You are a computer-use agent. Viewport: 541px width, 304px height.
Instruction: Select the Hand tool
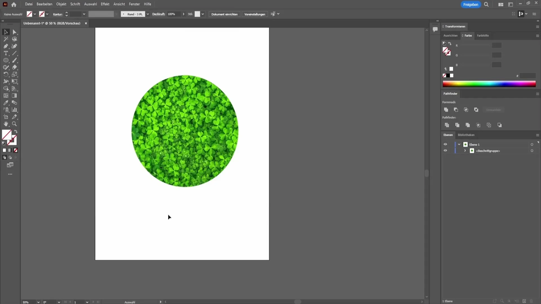(6, 124)
